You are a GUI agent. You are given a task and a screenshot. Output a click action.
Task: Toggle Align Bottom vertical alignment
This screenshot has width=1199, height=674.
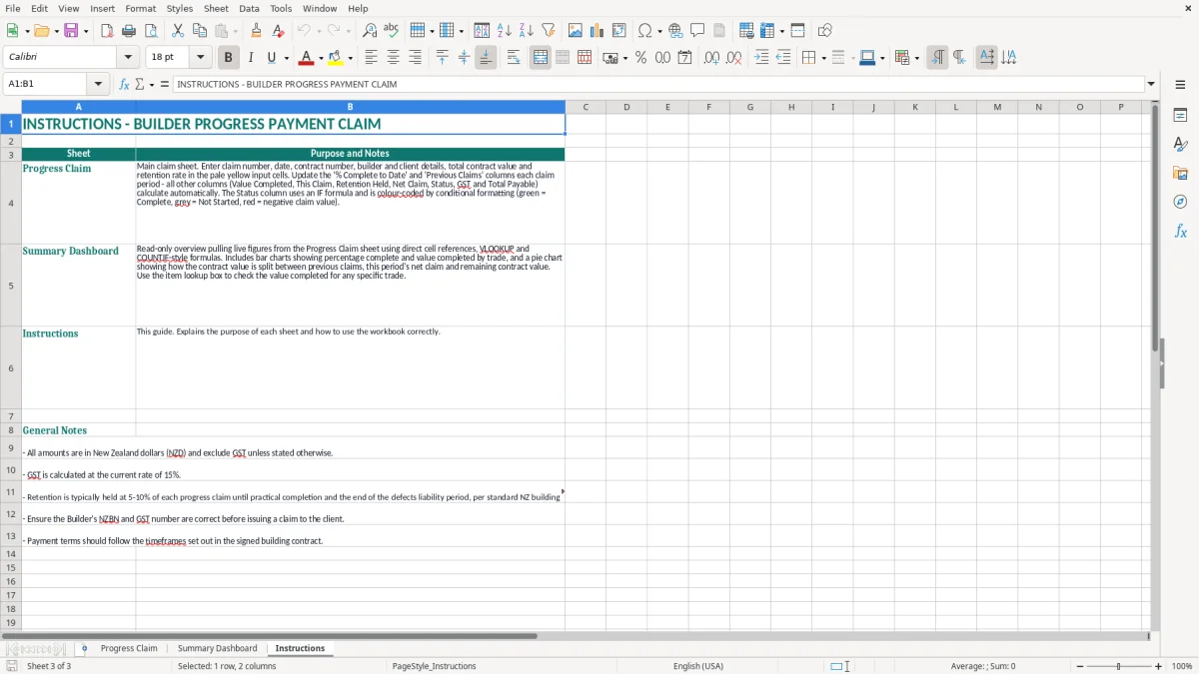pyautogui.click(x=486, y=57)
